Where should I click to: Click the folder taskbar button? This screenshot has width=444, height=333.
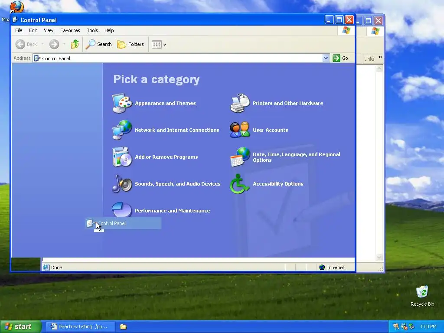coord(123,327)
